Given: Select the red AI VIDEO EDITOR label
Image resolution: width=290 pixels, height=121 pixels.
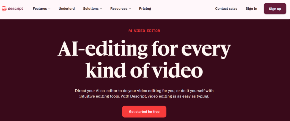Looking at the screenshot, I should (x=144, y=31).
